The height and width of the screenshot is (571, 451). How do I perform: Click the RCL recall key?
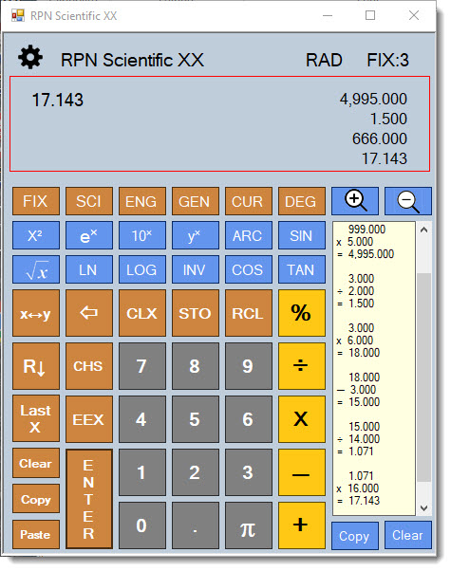pos(248,313)
